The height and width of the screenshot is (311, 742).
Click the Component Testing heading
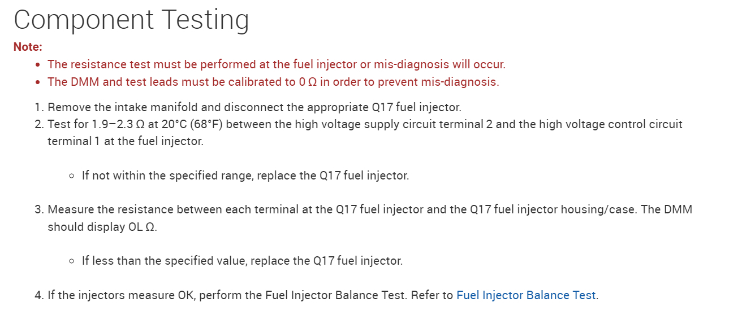pos(131,20)
